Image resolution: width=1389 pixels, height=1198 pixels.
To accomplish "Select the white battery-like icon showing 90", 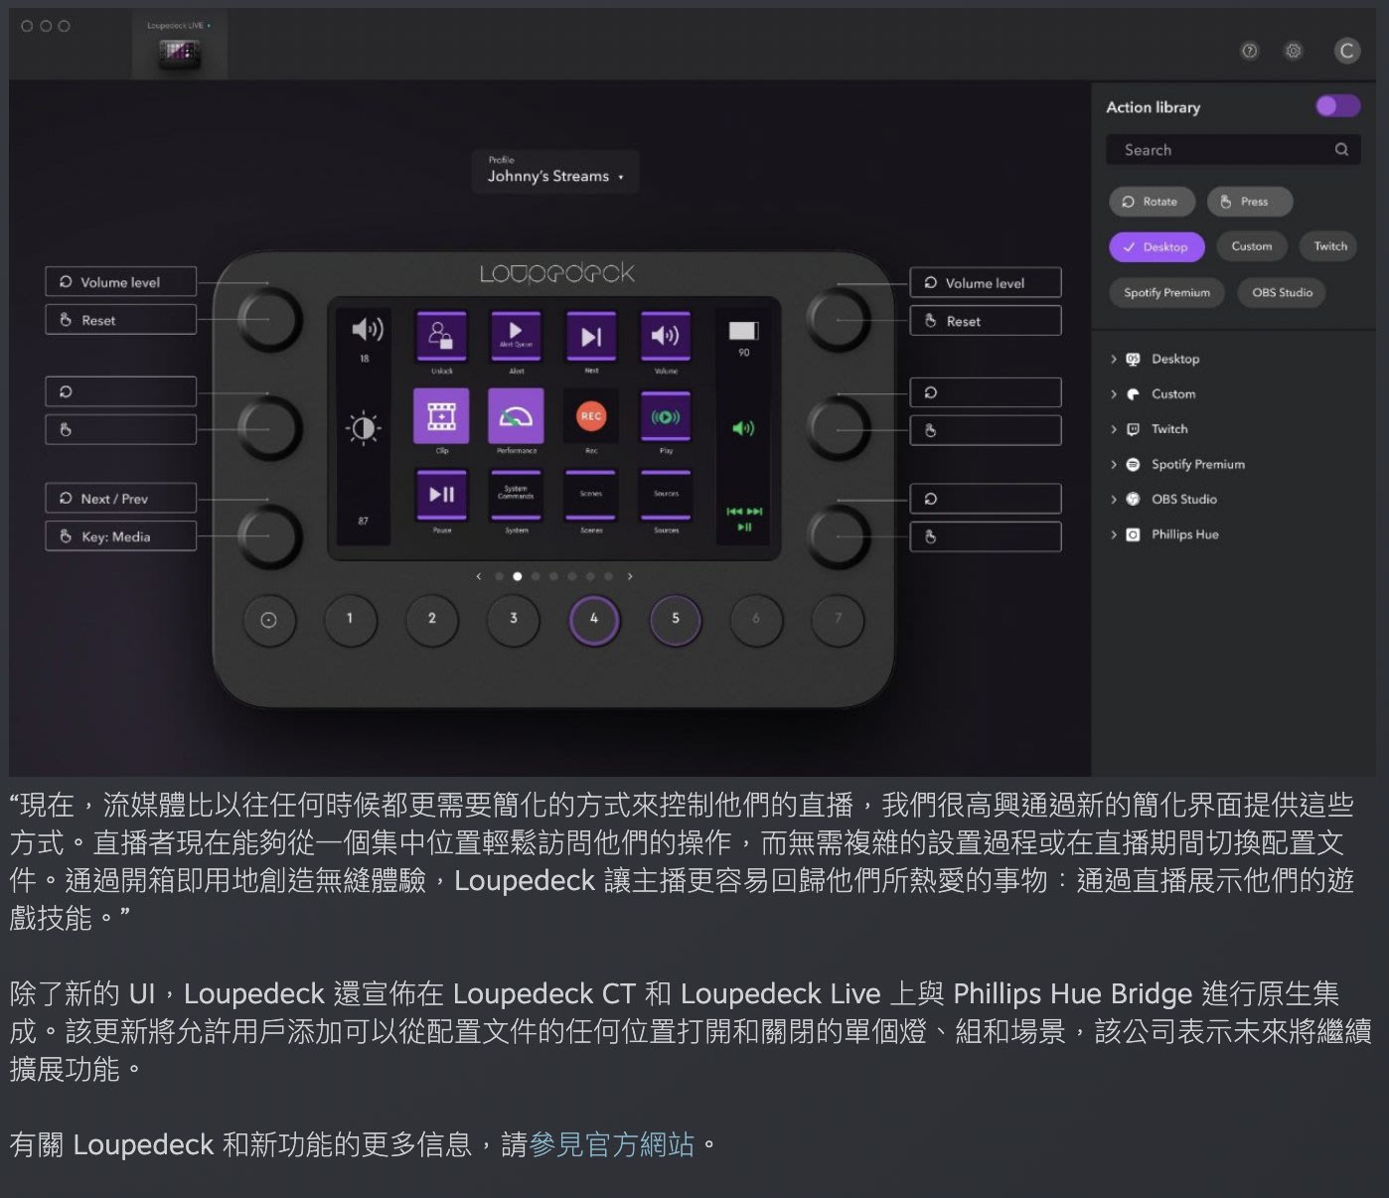I will click(x=743, y=331).
